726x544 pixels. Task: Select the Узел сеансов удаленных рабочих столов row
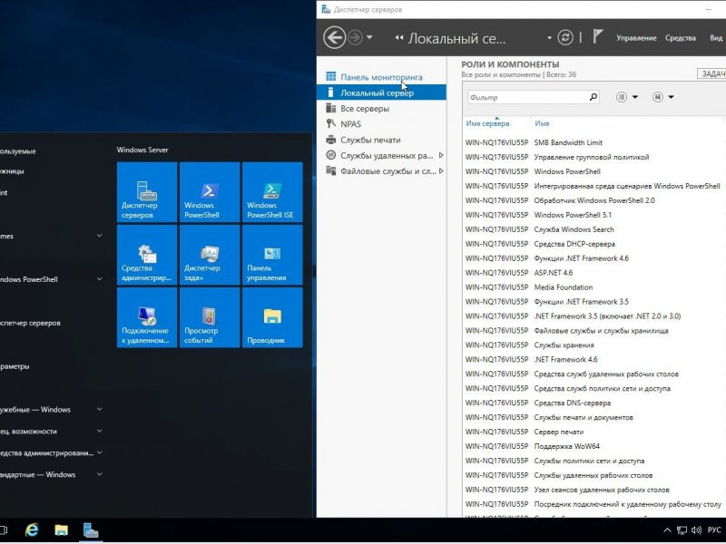tap(594, 490)
